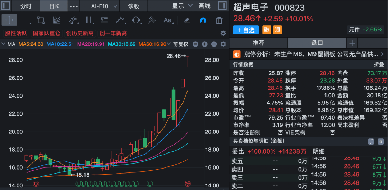This screenshot has width=388, height=190.
Task: Toggle the blue magnet snap tool
Action: (x=203, y=20)
